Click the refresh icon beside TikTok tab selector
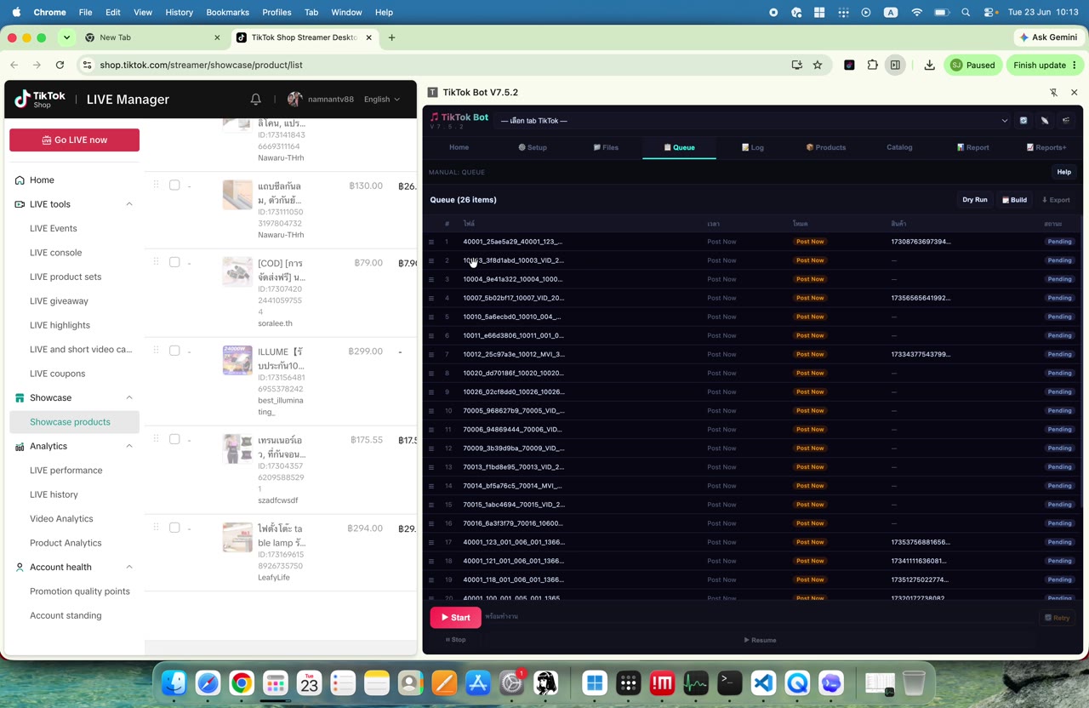This screenshot has width=1089, height=708. coord(1023,121)
